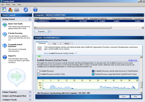Click the volume list horizontal scrollbar thumb
The image size is (145, 102).
[74, 27]
